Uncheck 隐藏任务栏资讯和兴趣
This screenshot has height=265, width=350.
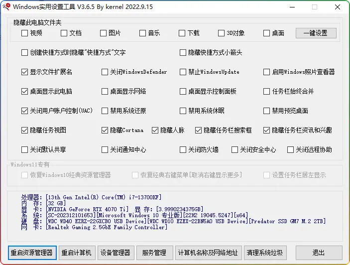[x=266, y=130]
